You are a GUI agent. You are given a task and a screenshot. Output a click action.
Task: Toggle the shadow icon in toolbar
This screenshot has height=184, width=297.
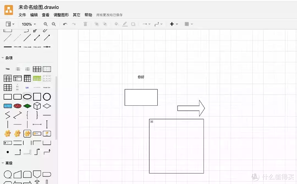pos(133,24)
